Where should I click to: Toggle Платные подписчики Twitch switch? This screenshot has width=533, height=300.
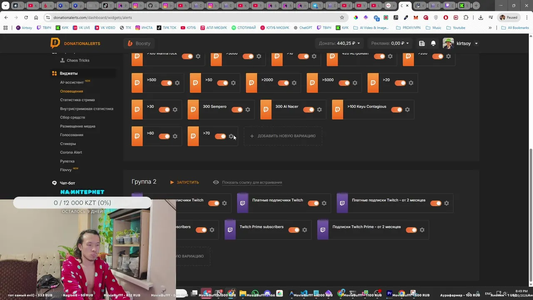tap(314, 203)
